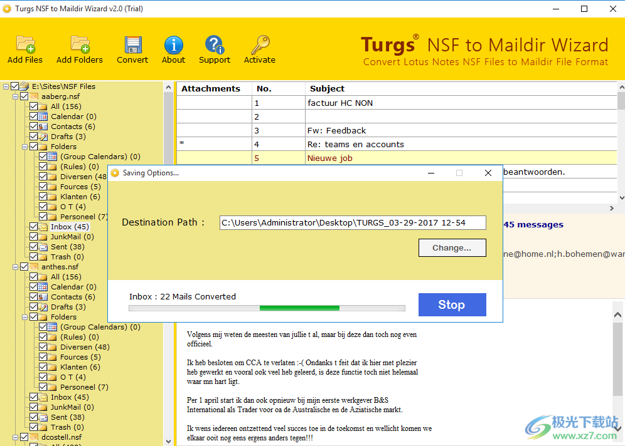Select the aberg.nsf mail file icon
The width and height of the screenshot is (625, 446).
(x=34, y=96)
